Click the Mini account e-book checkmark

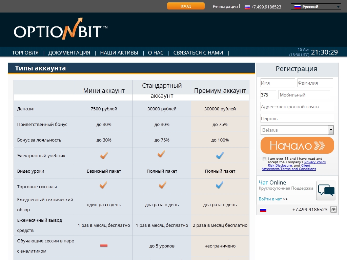tap(104, 155)
